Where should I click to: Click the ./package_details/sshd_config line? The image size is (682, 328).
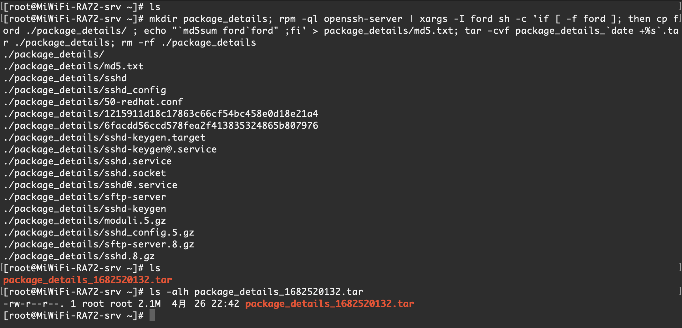point(85,90)
